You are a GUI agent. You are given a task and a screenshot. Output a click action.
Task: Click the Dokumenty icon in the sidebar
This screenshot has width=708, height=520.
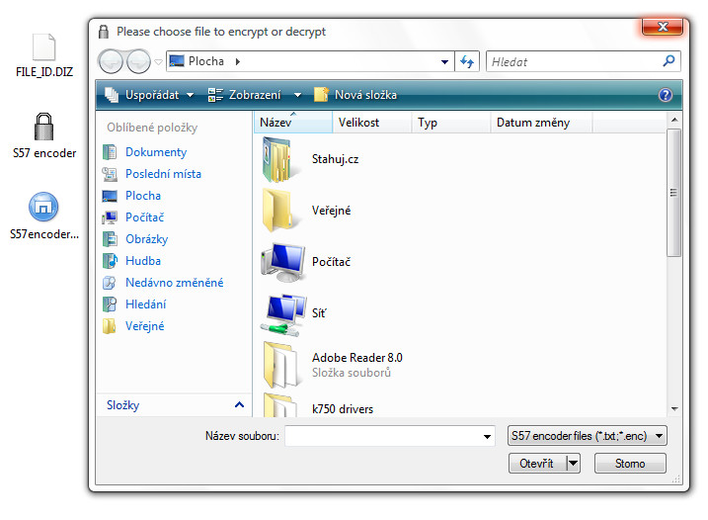point(110,152)
